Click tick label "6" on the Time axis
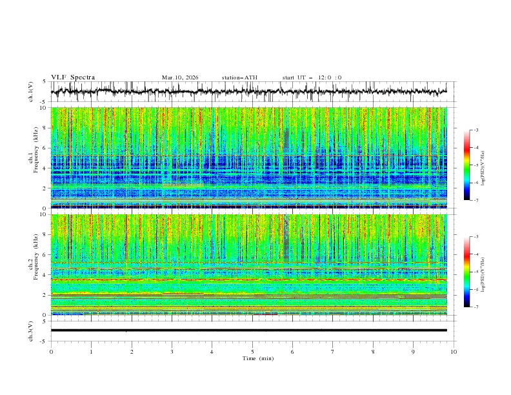Screen dimensions: 511x395 293,352
